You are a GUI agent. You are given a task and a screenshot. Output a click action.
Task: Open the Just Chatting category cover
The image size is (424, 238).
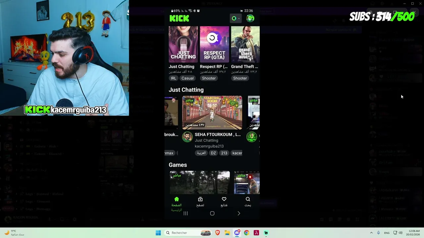pyautogui.click(x=183, y=45)
